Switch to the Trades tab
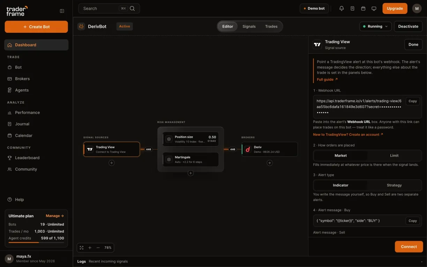Screen dimensions: 427x267 271,27
